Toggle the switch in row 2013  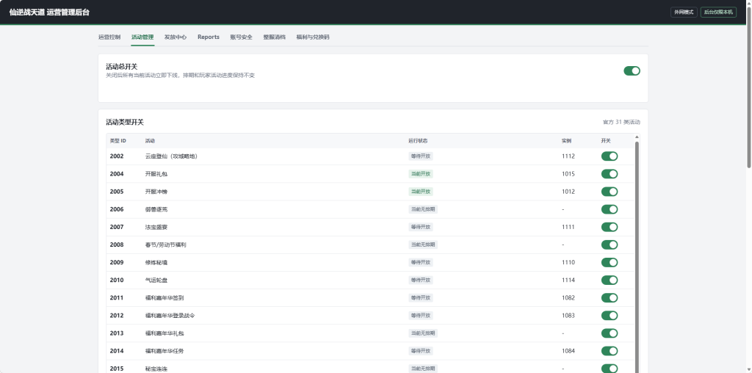point(610,333)
